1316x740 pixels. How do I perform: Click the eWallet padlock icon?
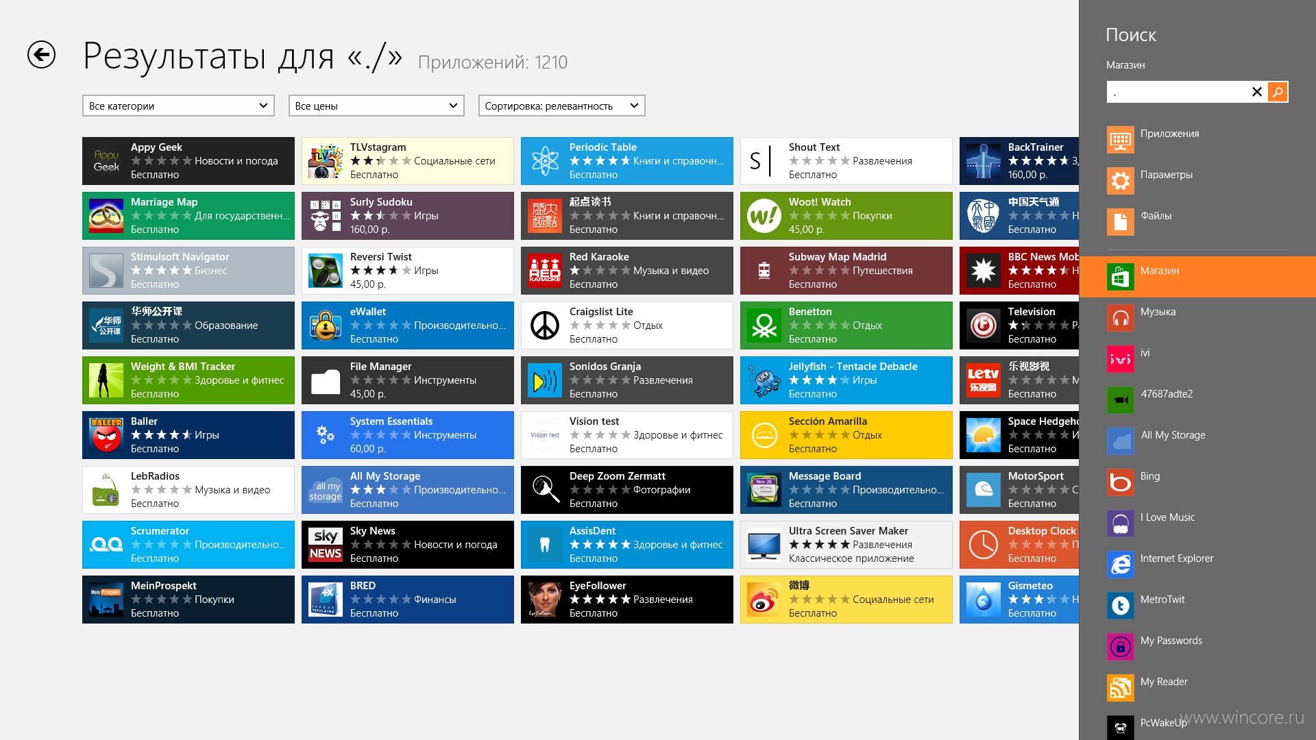[x=326, y=325]
